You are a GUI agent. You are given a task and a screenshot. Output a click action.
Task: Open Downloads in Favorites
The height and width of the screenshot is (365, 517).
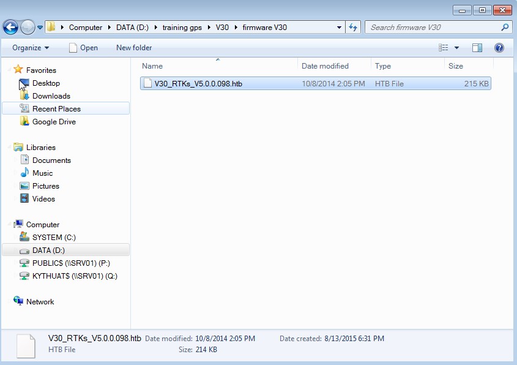(51, 96)
